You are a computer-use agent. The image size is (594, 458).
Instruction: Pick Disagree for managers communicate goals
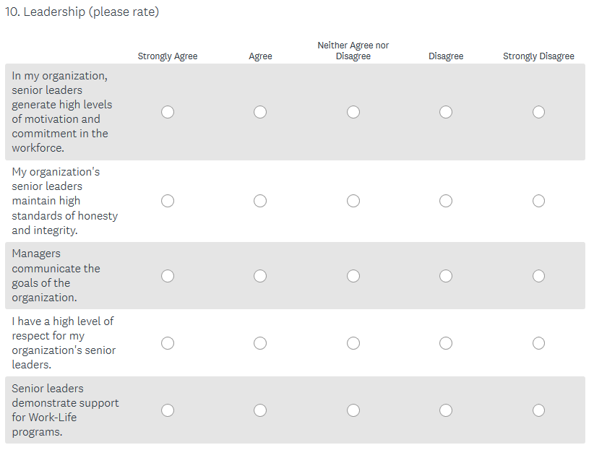446,276
